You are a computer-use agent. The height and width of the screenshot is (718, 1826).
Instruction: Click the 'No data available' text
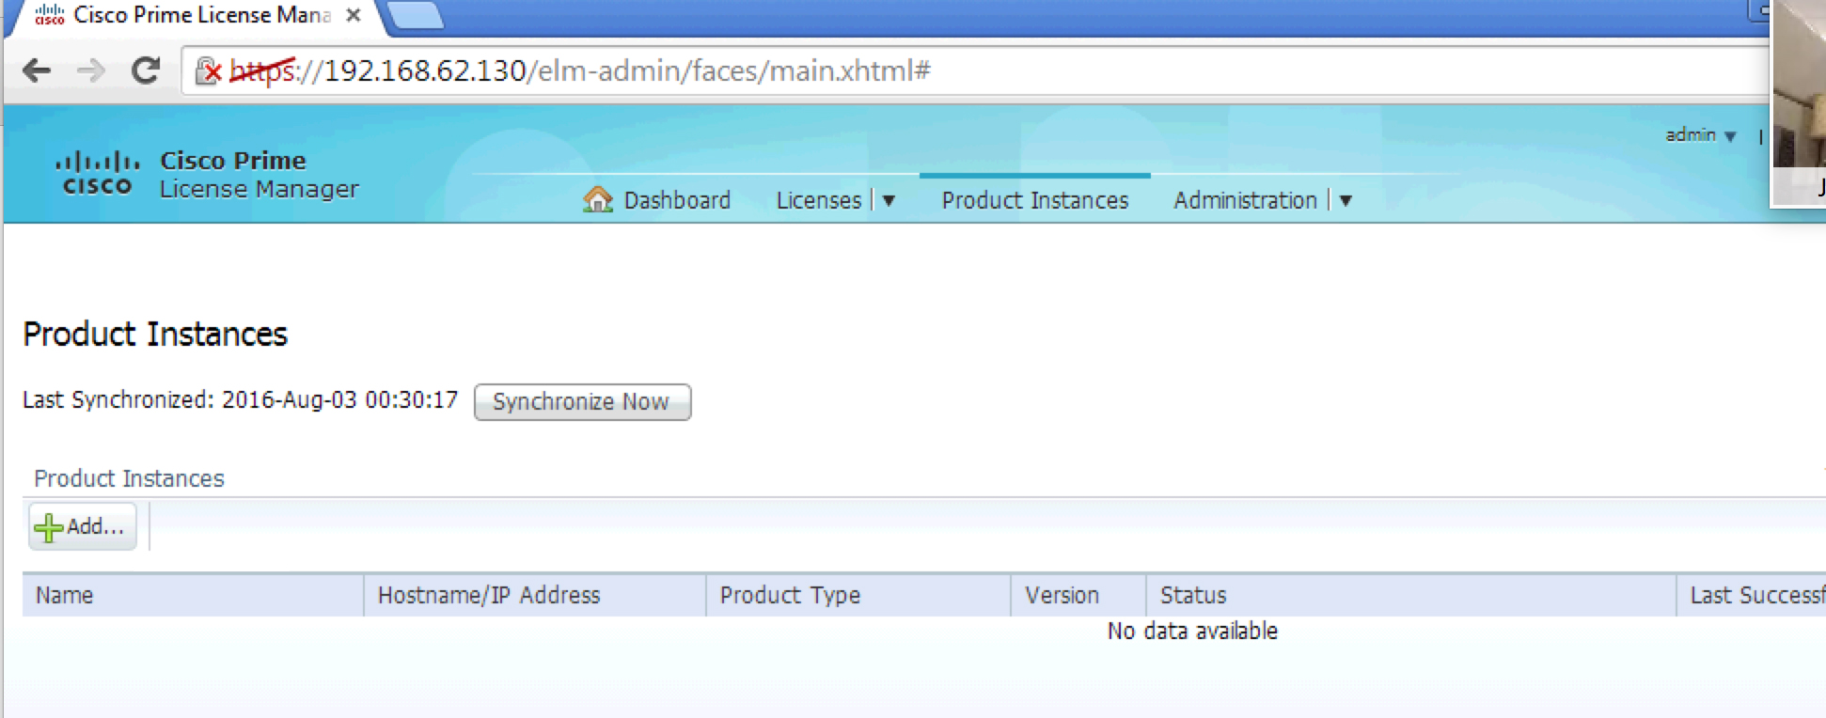[x=1192, y=631]
